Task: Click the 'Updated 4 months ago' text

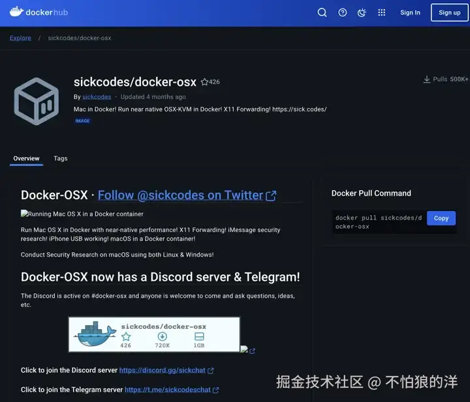Action: point(153,97)
